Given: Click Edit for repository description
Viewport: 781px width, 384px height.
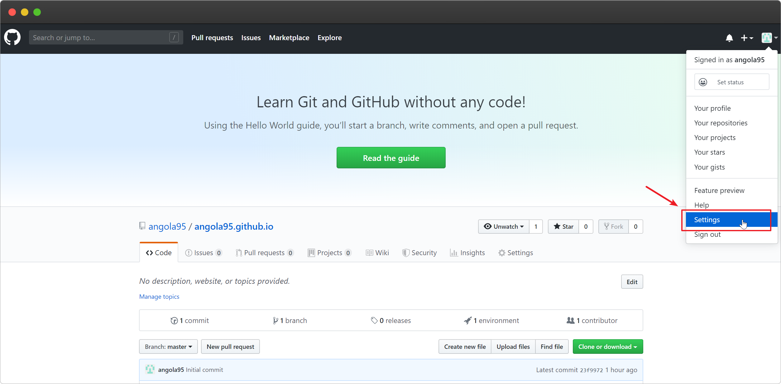Looking at the screenshot, I should [x=632, y=282].
